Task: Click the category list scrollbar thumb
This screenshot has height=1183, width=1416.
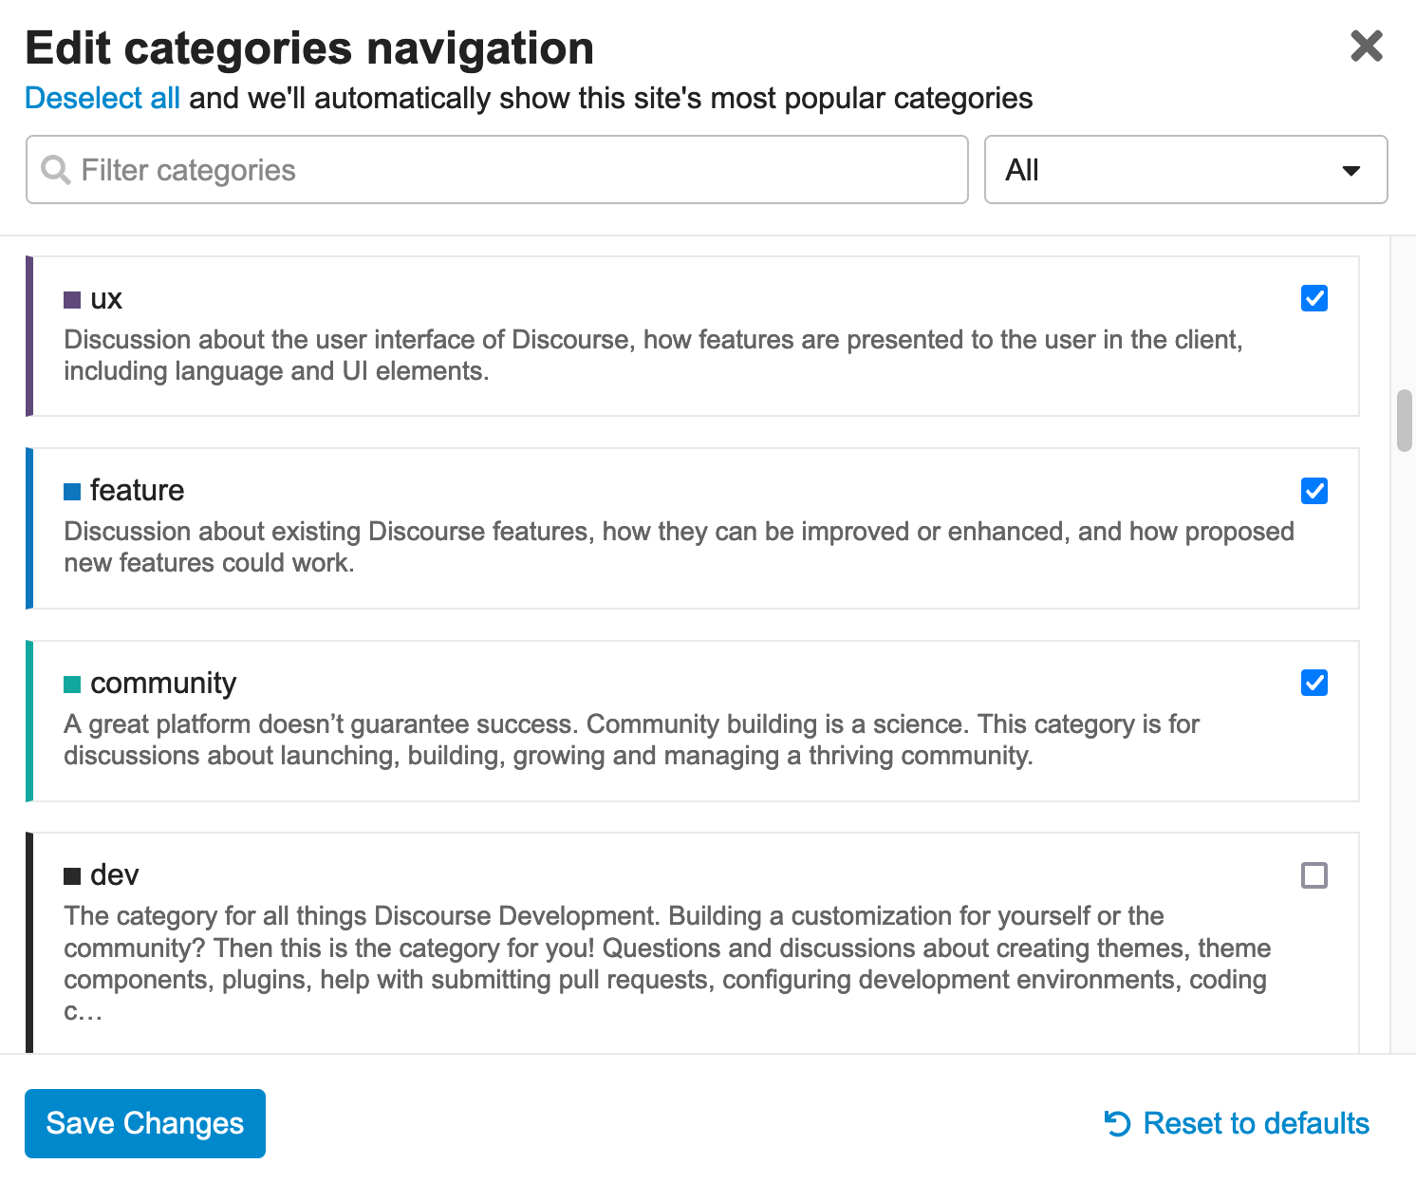Action: click(1405, 420)
